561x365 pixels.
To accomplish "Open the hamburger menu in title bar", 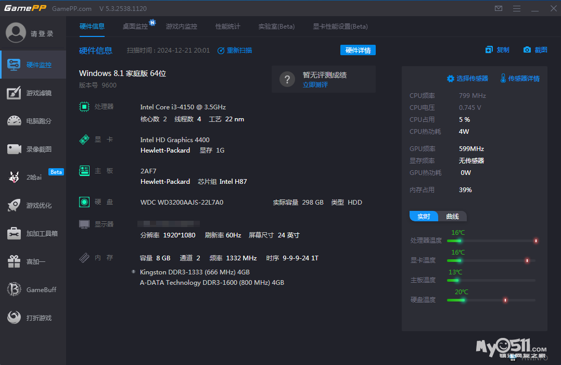I will coord(516,9).
